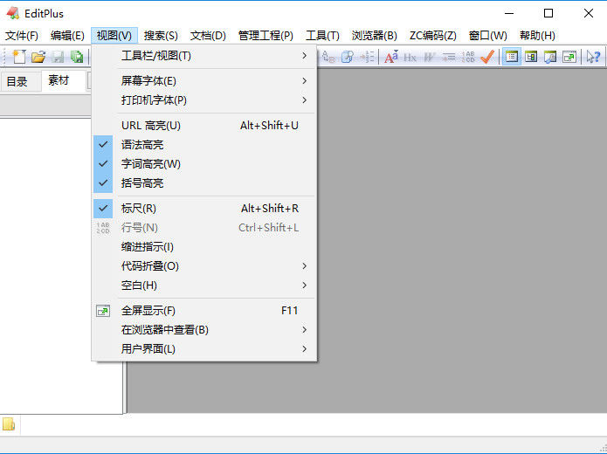Click the dimmed line-number icon in the menu
Screen dimensions: 607x454
(x=103, y=228)
